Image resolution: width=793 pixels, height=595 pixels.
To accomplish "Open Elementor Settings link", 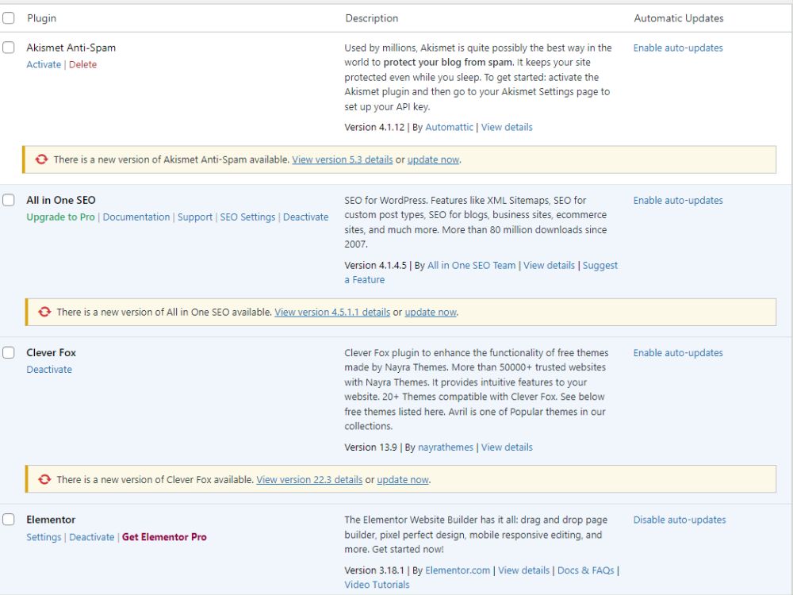I will 44,537.
